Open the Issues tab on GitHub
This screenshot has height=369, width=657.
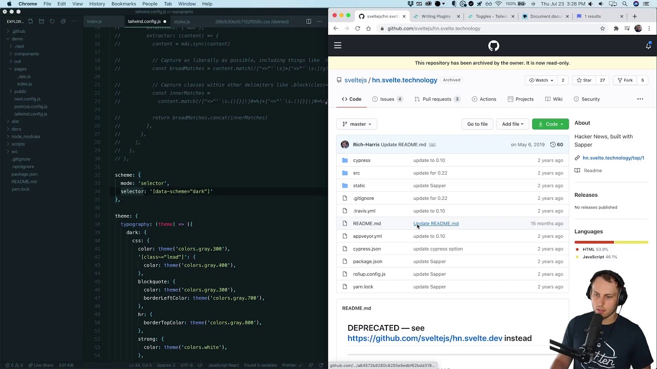(387, 99)
